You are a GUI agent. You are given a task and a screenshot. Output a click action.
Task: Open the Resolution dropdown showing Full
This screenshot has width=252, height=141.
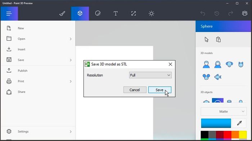pyautogui.click(x=150, y=75)
